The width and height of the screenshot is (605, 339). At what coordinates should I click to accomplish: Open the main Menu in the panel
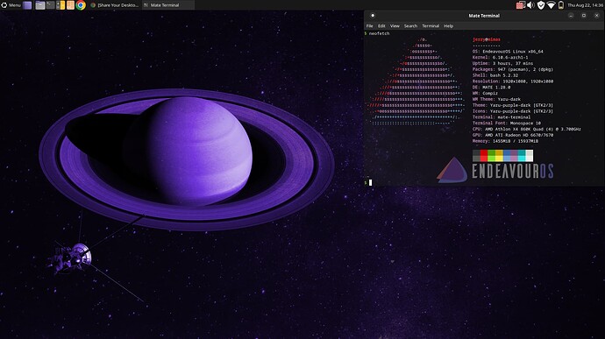[11, 5]
